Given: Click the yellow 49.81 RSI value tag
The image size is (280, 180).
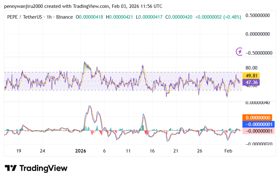Looking at the screenshot, I should click(251, 75).
